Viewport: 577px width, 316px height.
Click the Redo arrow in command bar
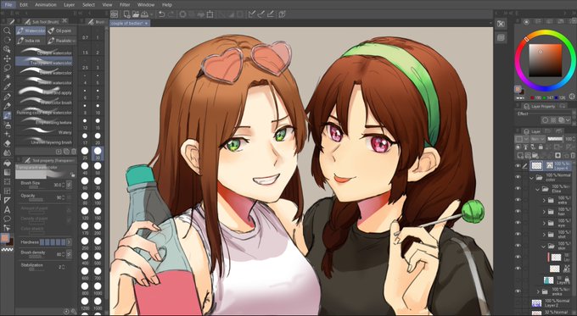pos(171,14)
